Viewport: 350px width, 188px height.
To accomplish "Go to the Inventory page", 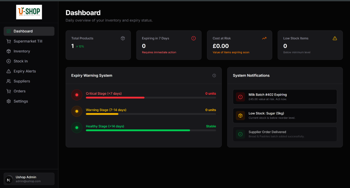I will click(x=22, y=51).
